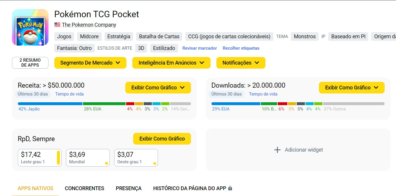Click the Pokémon TCG Pocket app icon

click(30, 27)
